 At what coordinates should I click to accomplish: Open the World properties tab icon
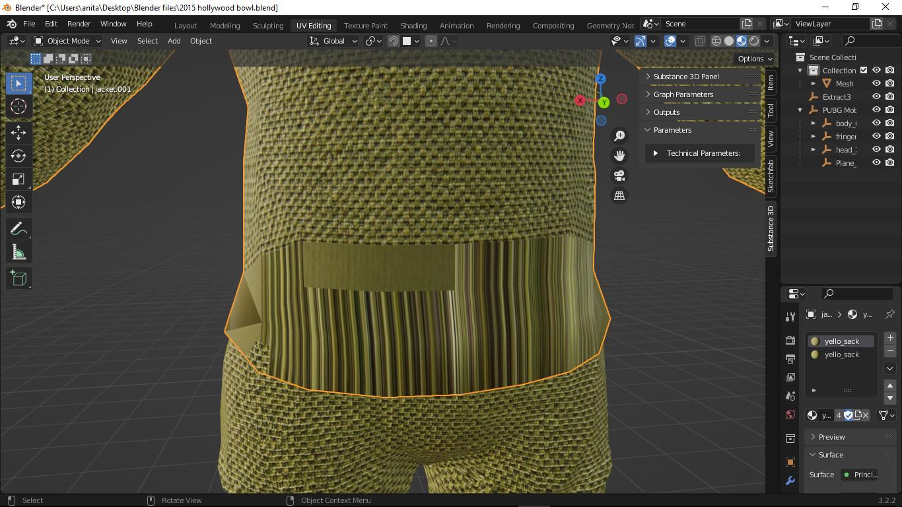click(x=790, y=415)
